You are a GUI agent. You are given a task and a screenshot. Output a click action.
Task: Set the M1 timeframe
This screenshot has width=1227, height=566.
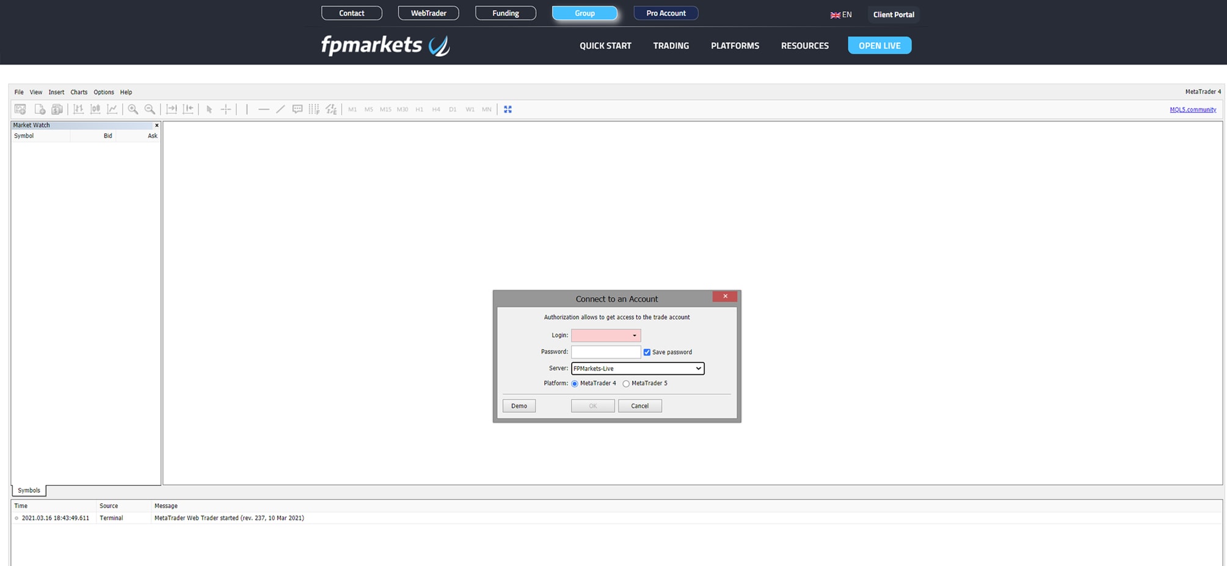click(352, 110)
